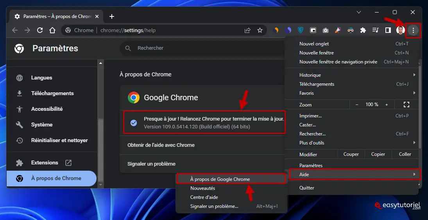This screenshot has height=220, width=428.
Task: Open the Extensions puzzle icon
Action: 363,30
